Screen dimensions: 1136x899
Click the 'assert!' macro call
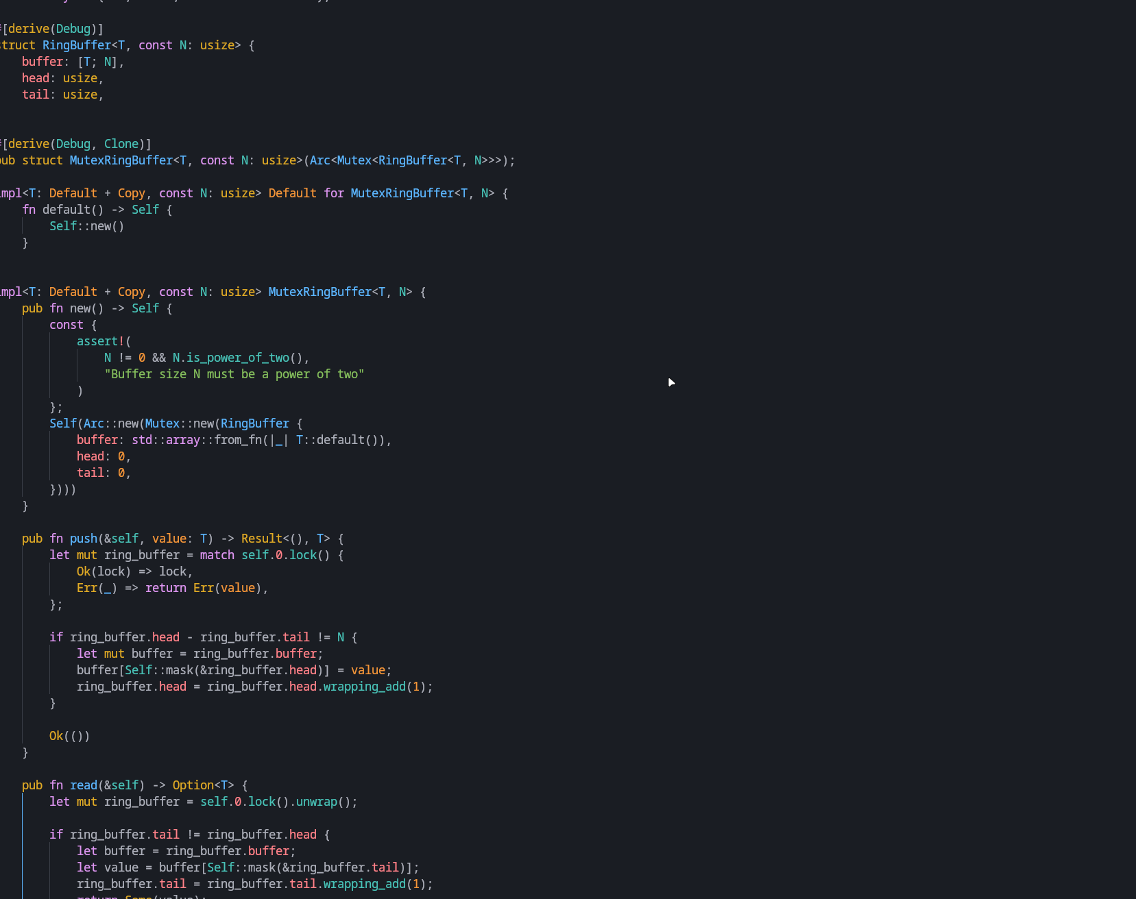pyautogui.click(x=100, y=341)
